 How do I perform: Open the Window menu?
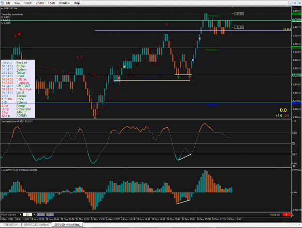[64, 3]
